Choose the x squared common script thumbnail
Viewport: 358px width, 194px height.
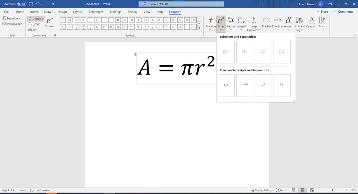[263, 86]
